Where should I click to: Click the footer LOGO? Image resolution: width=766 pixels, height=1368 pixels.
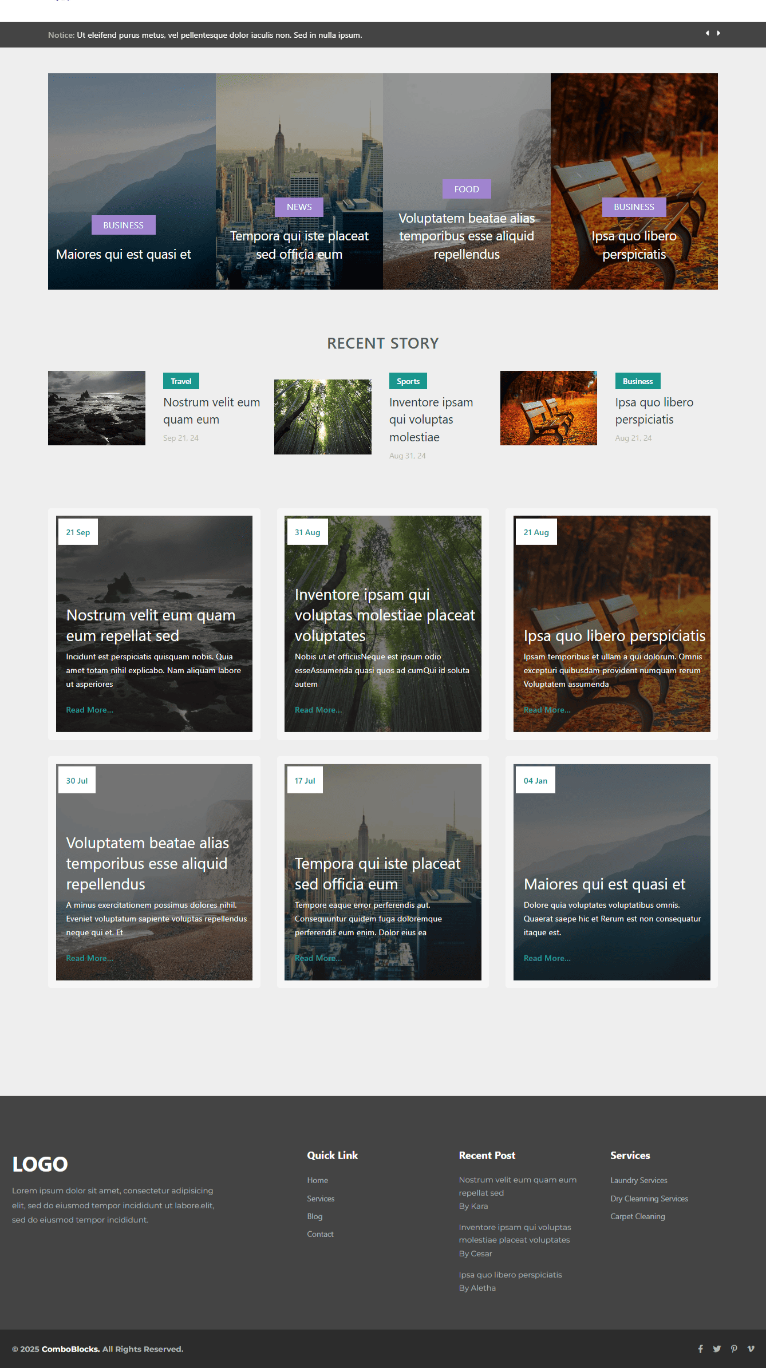pyautogui.click(x=40, y=1164)
